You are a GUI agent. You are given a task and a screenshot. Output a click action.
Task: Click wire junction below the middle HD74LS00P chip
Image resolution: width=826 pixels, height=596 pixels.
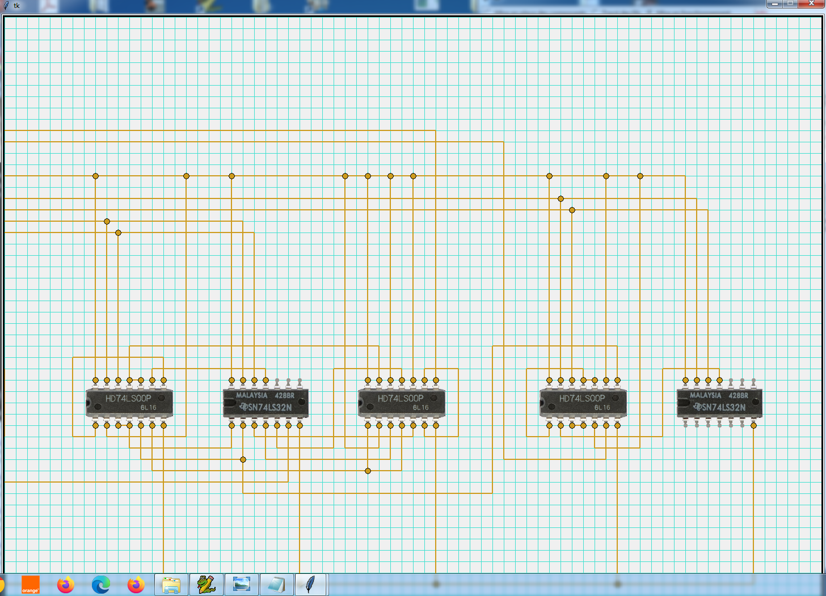click(x=368, y=471)
